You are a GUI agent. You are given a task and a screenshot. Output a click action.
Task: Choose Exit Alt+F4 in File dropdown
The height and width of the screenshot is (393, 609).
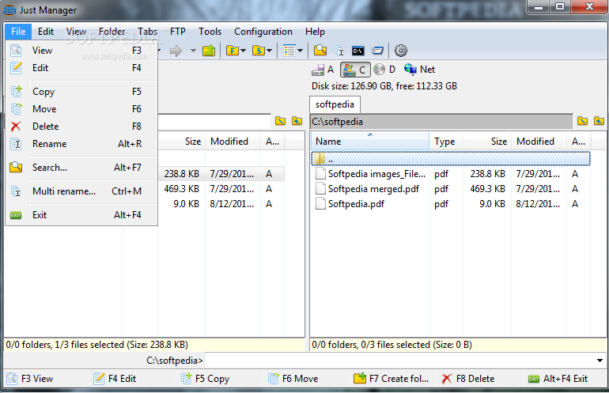81,215
